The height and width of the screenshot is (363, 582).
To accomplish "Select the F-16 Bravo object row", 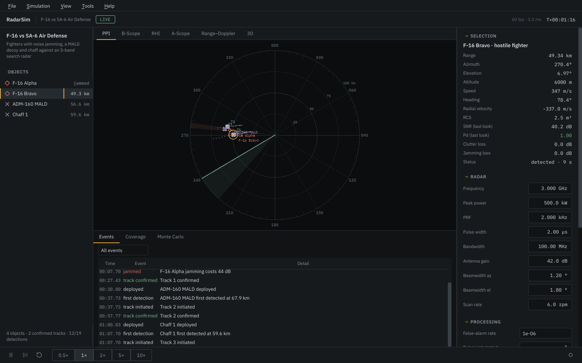I will pos(46,94).
